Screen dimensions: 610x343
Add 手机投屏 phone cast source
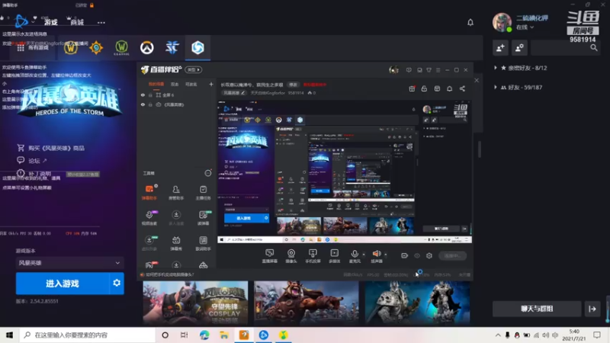(x=313, y=256)
